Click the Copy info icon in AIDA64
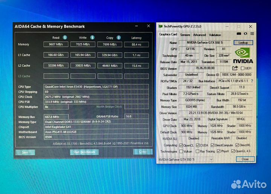271x194 pixels. (119, 37)
